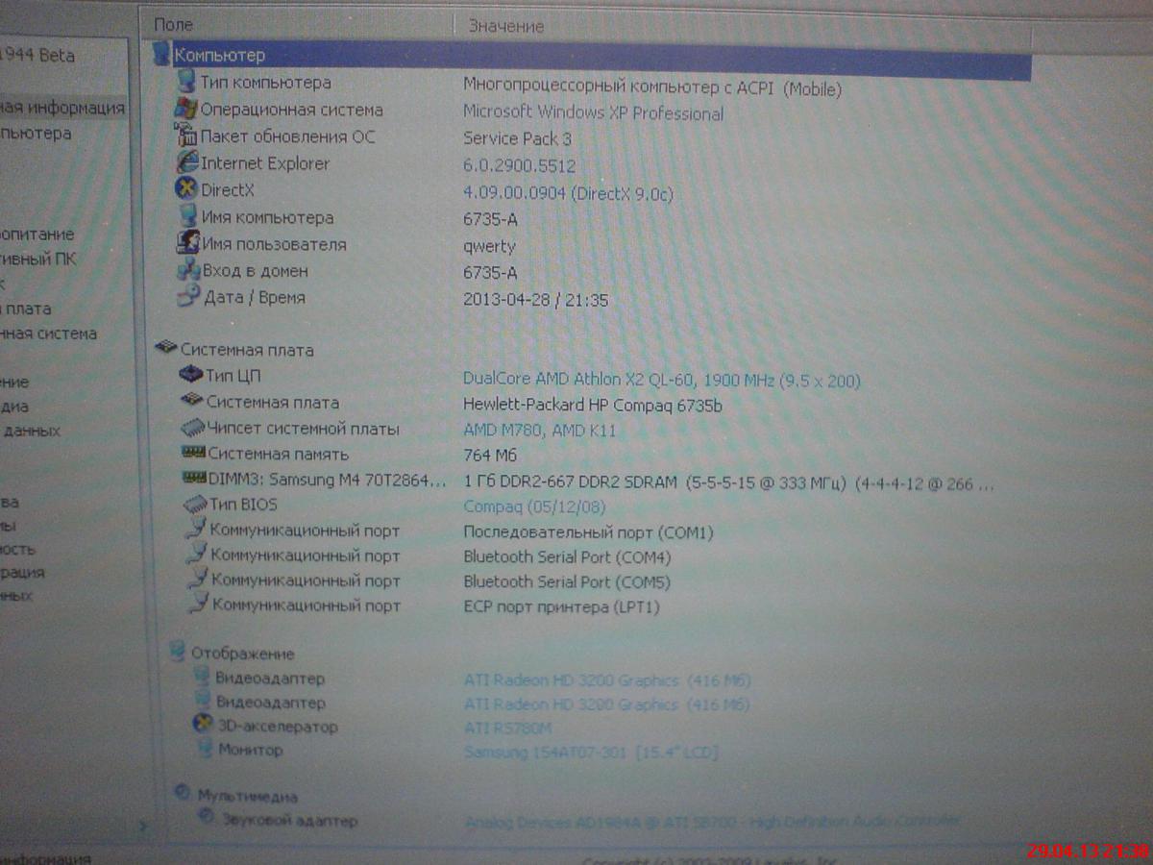Viewport: 1153px width, 865px height.
Task: Select the Отображение section heading
Action: (x=242, y=654)
